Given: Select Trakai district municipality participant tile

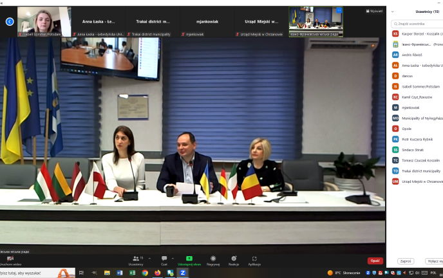Looking at the screenshot, I should pos(153,22).
